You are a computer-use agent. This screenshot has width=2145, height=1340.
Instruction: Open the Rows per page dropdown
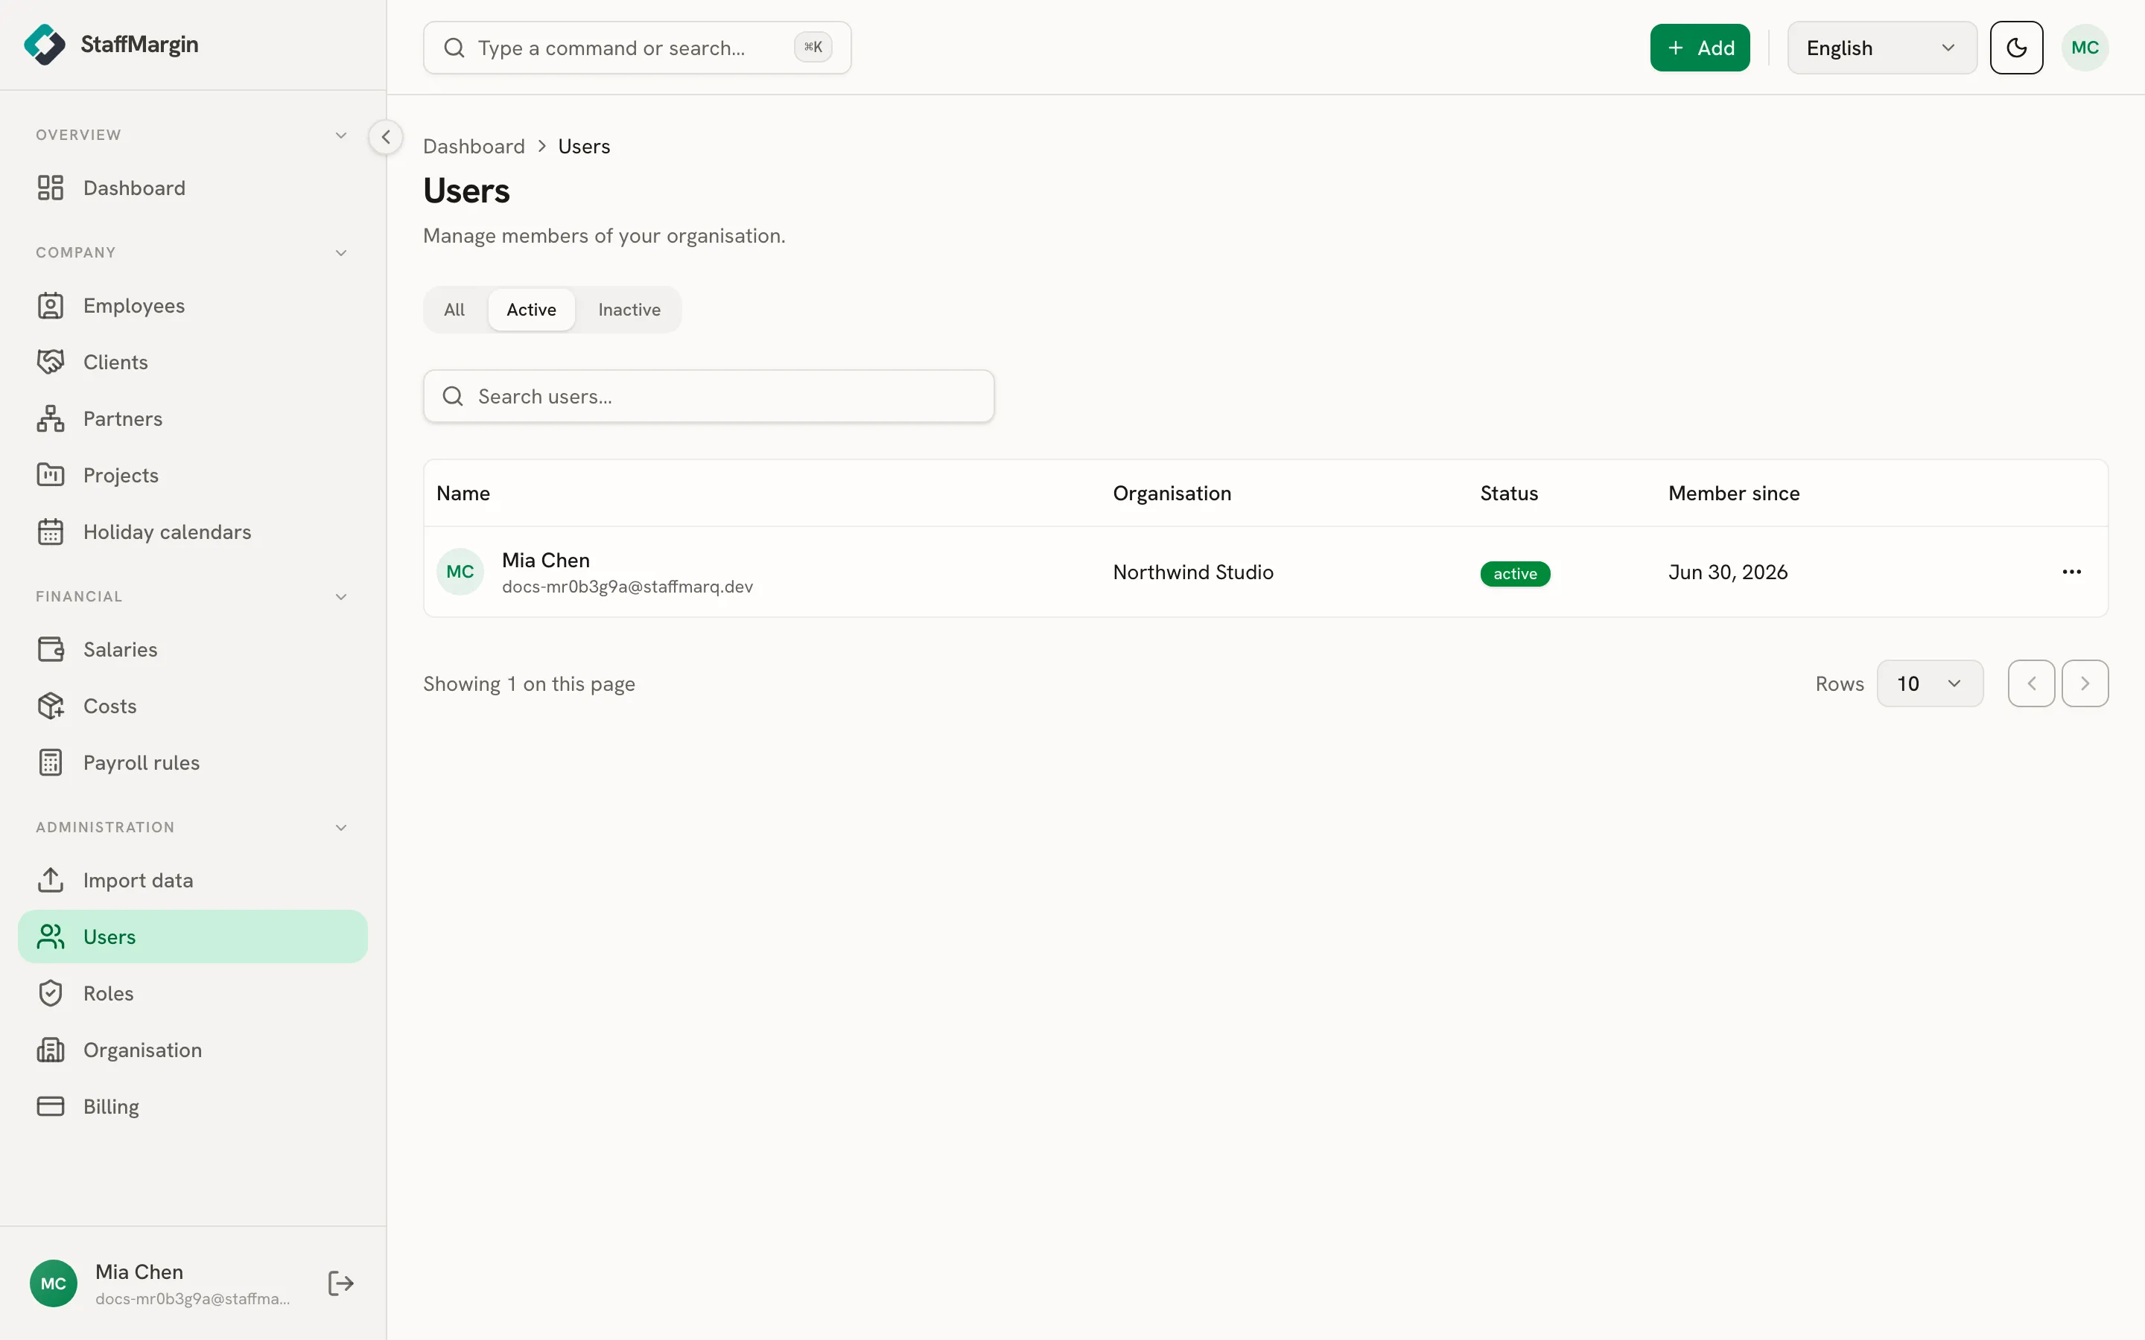tap(1930, 683)
